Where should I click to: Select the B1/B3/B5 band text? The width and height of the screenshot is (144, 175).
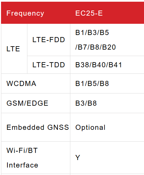point(92,33)
